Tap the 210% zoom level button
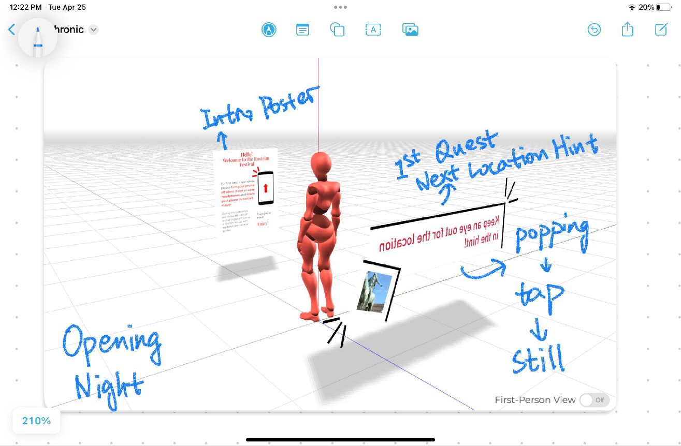Image resolution: width=681 pixels, height=446 pixels. tap(36, 421)
